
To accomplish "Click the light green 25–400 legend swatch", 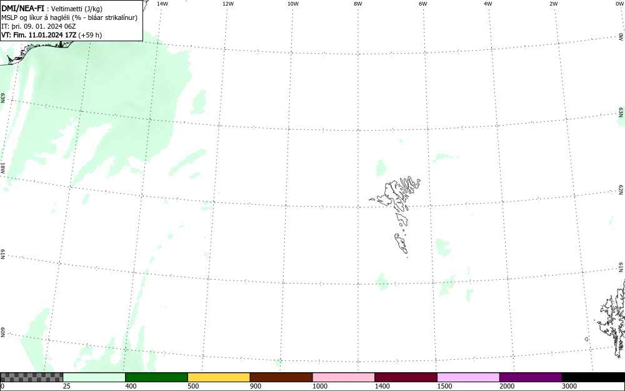I will pos(94,377).
